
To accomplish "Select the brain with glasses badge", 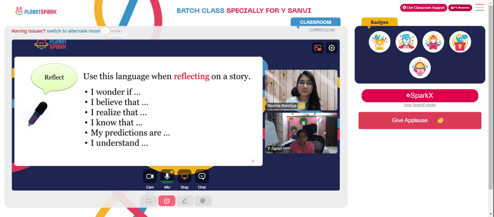I will 420,67.
